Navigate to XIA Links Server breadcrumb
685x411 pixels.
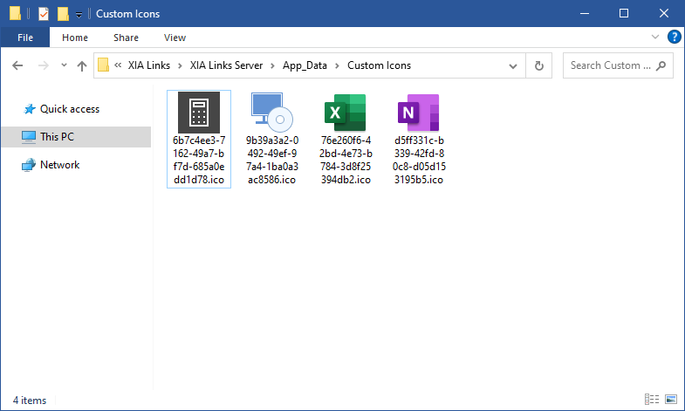click(226, 65)
